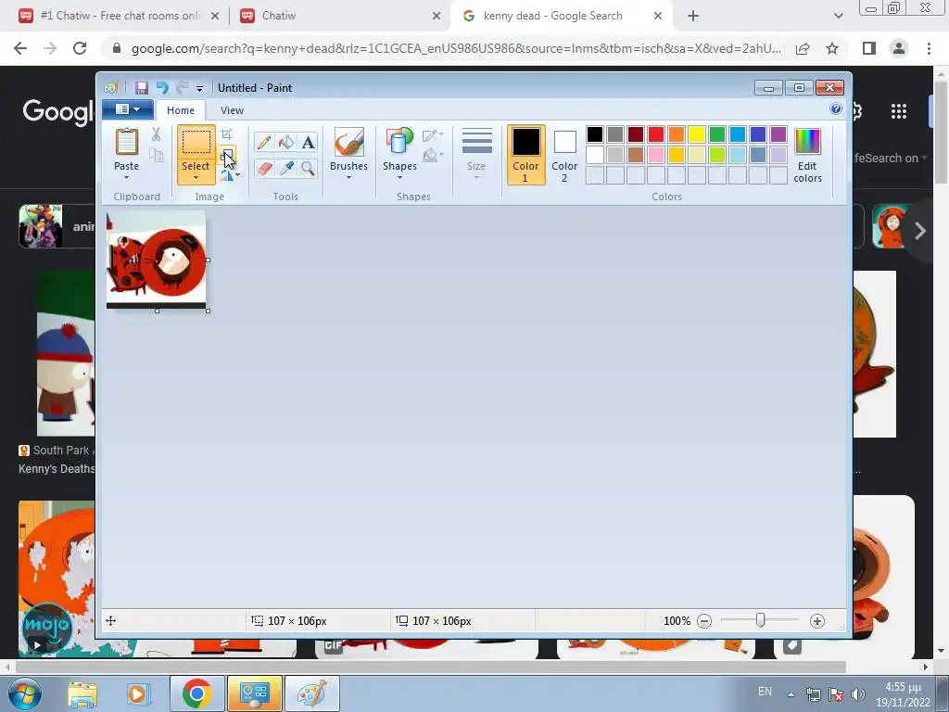Click the Chrome address bar URL
Viewport: 949px width, 712px height.
point(456,48)
